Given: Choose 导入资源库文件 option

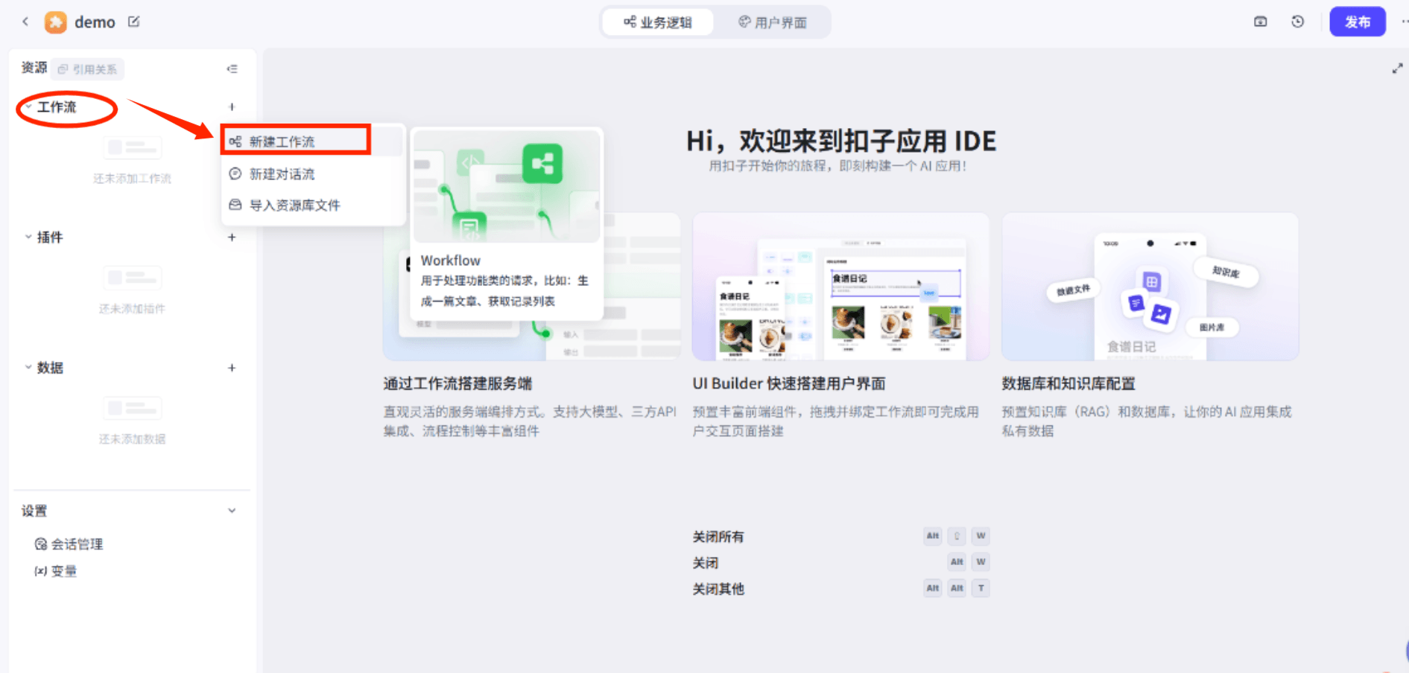Looking at the screenshot, I should coord(313,205).
